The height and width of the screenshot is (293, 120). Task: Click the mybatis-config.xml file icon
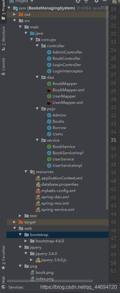pos(38,191)
